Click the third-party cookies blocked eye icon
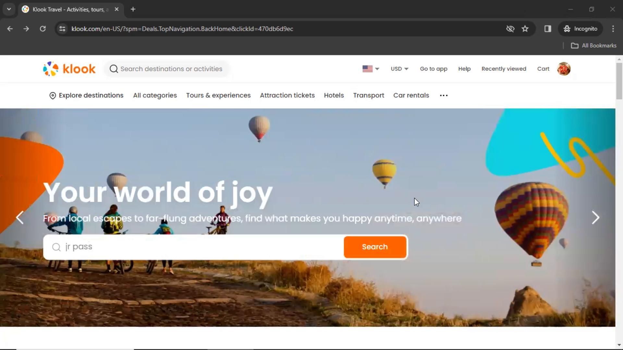 [x=510, y=29]
